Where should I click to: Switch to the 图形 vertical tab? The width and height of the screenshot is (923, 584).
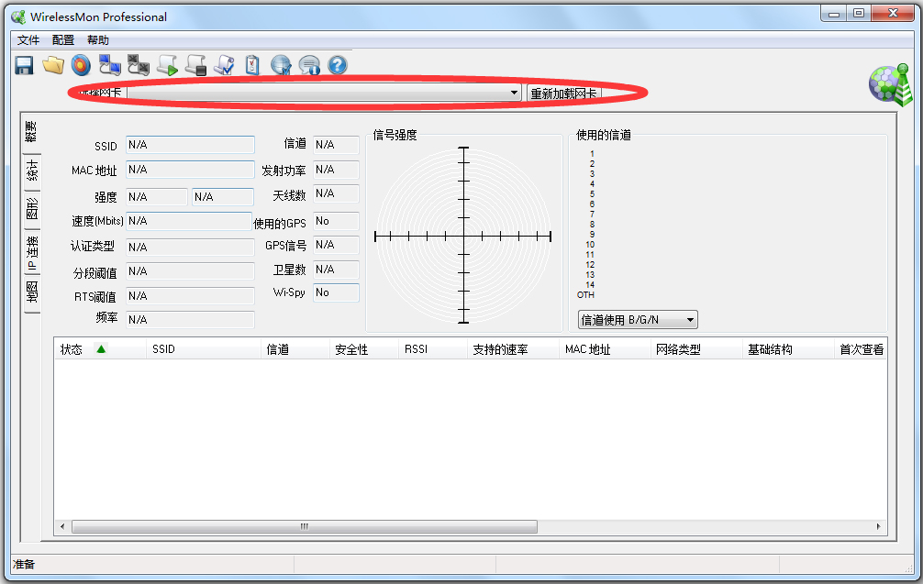pos(32,209)
